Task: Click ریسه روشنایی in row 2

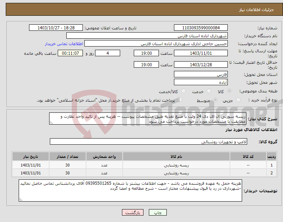Action: 176,173
